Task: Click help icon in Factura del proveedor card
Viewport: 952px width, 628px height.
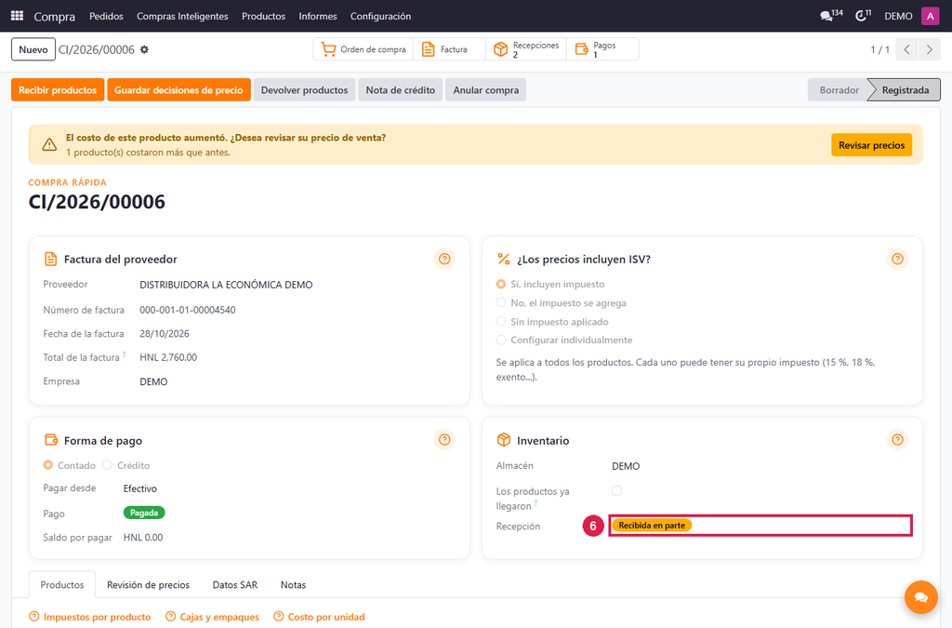Action: point(444,260)
